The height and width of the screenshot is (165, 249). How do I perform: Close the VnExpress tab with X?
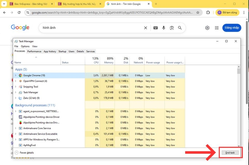click(x=52, y=4)
